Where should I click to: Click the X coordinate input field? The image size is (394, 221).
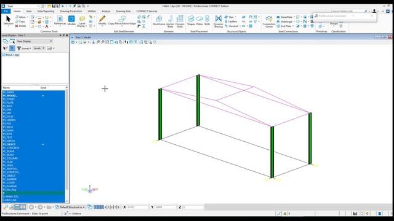click(x=138, y=207)
